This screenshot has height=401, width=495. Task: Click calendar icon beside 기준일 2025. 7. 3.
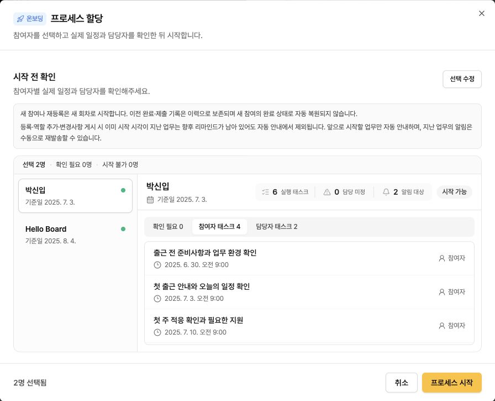click(x=150, y=200)
